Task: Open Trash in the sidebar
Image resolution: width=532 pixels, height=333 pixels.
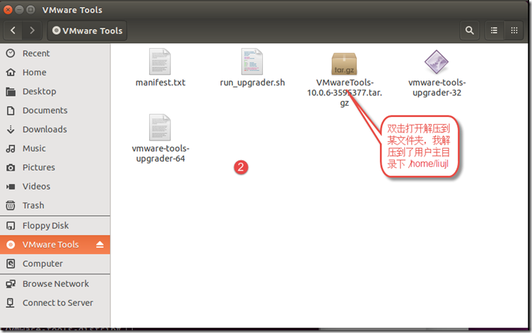Action: pyautogui.click(x=55, y=205)
